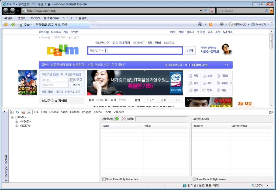Open the 메일 link in top navigation
The width and height of the screenshot is (276, 190).
pos(173,32)
